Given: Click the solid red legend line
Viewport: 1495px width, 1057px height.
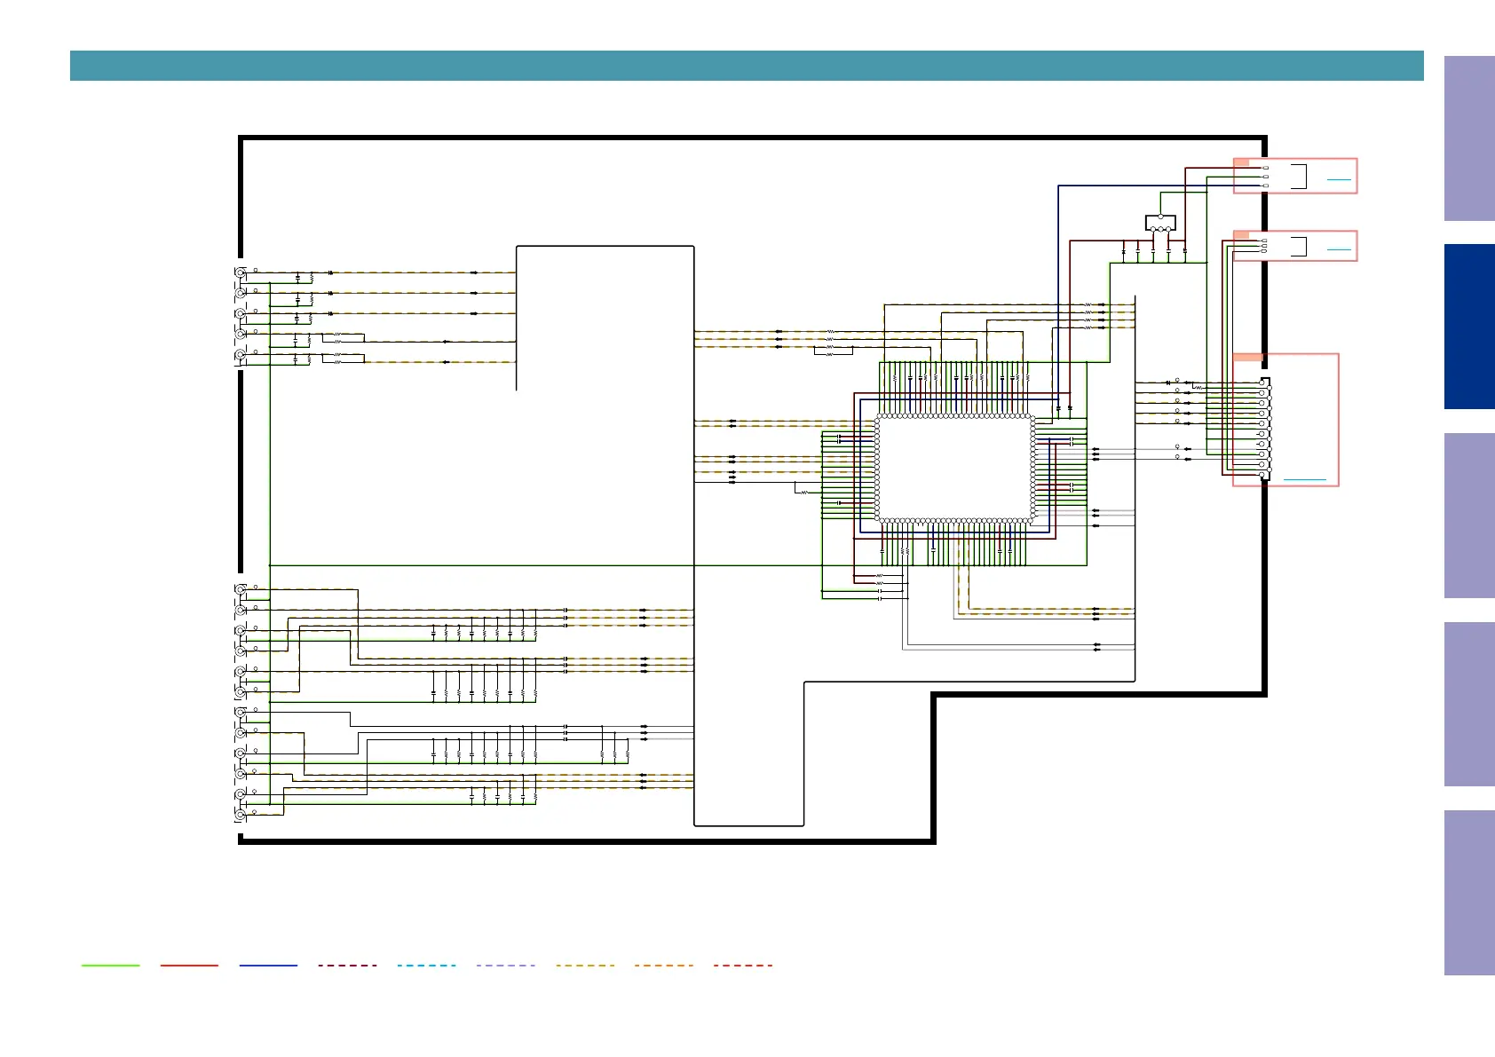Looking at the screenshot, I should pos(189,965).
